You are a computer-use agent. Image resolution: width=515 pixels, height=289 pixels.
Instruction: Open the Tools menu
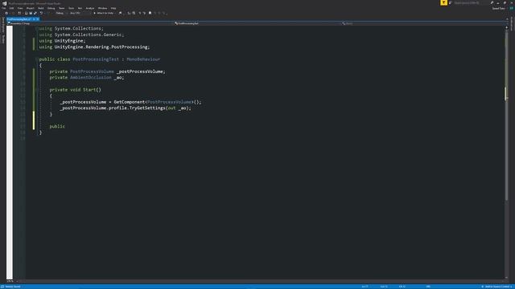pyautogui.click(x=72, y=8)
